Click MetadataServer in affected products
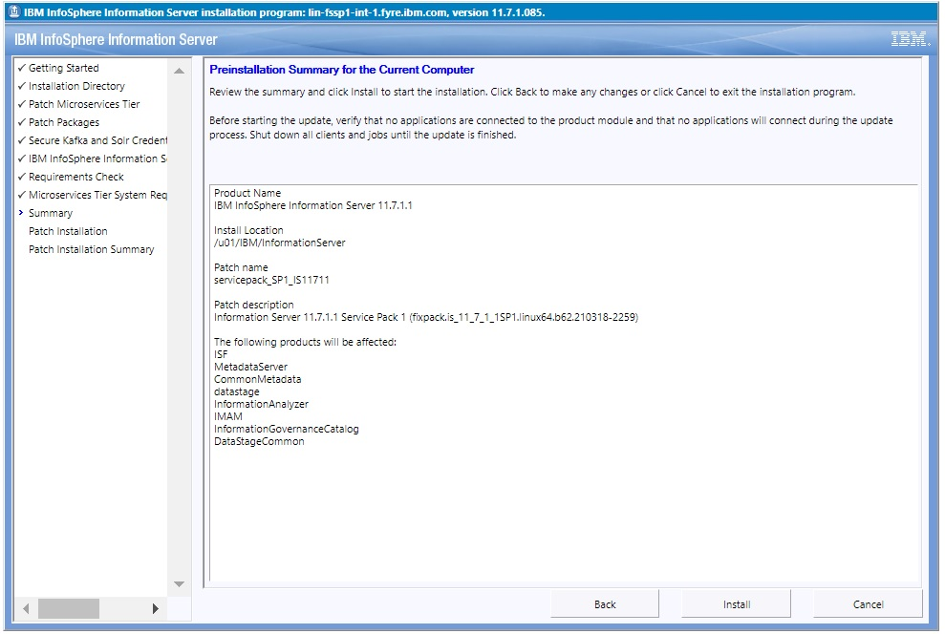 pyautogui.click(x=250, y=367)
